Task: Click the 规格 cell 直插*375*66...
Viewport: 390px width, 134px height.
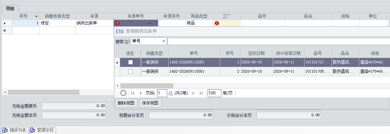Action: (x=374, y=71)
